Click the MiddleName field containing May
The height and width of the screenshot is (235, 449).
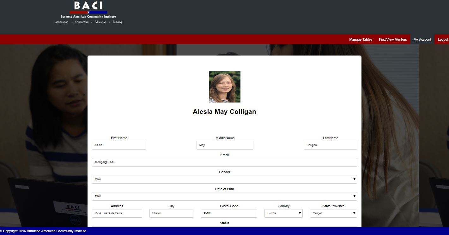point(225,145)
